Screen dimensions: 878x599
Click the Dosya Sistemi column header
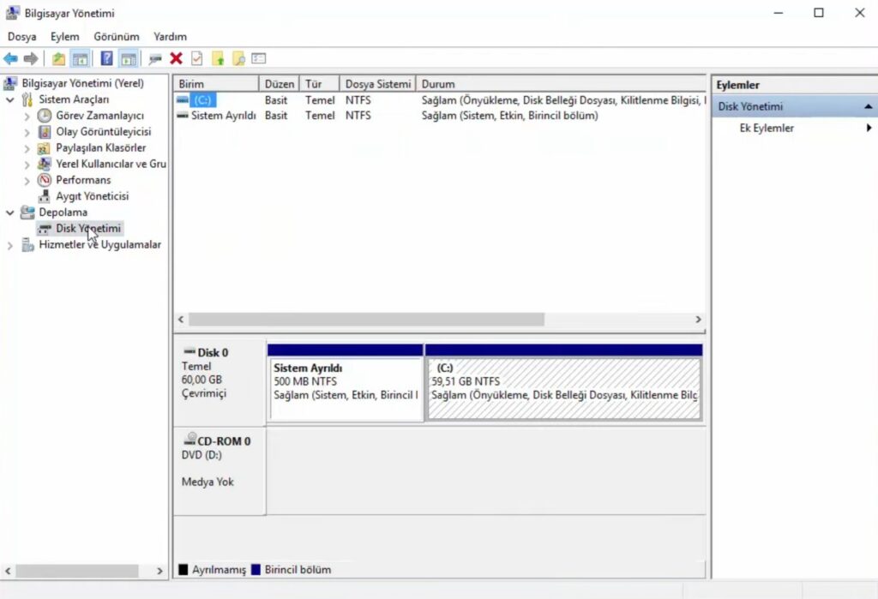click(x=377, y=84)
